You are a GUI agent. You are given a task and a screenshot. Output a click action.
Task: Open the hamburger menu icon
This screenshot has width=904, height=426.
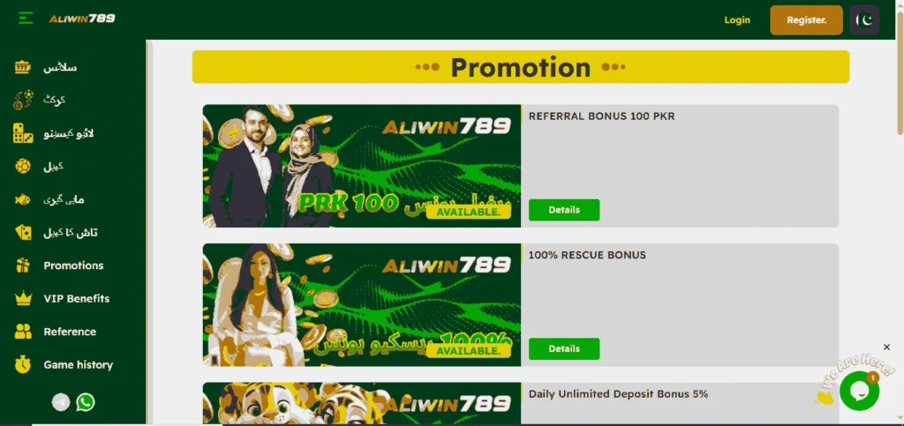pos(26,19)
